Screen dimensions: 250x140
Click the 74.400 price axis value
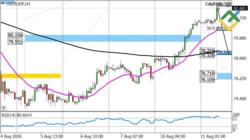tap(240, 99)
